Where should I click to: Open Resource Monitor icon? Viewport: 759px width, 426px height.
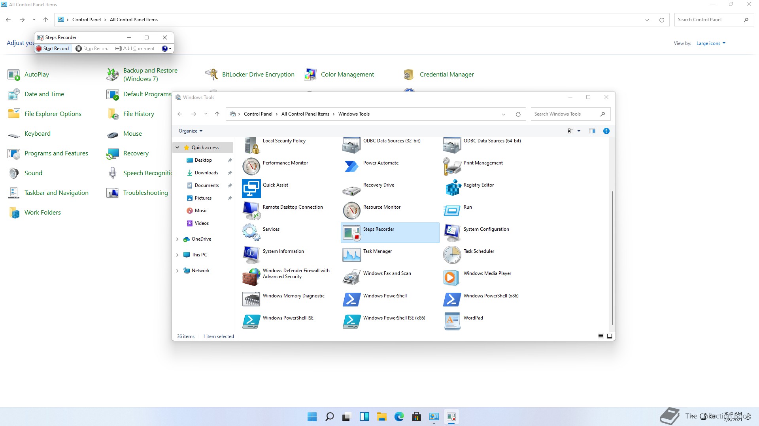pos(351,211)
